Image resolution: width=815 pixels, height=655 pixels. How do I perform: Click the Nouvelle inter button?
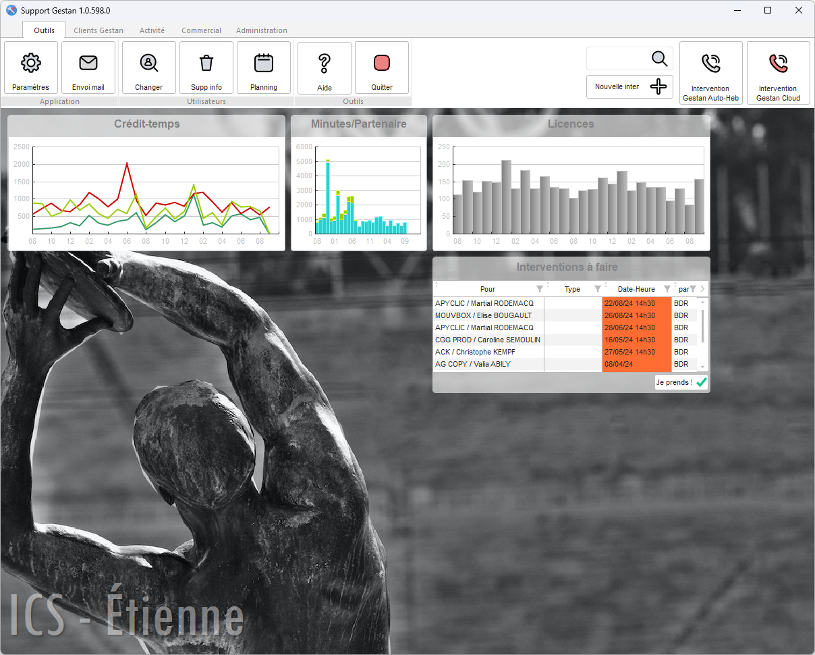coord(629,86)
